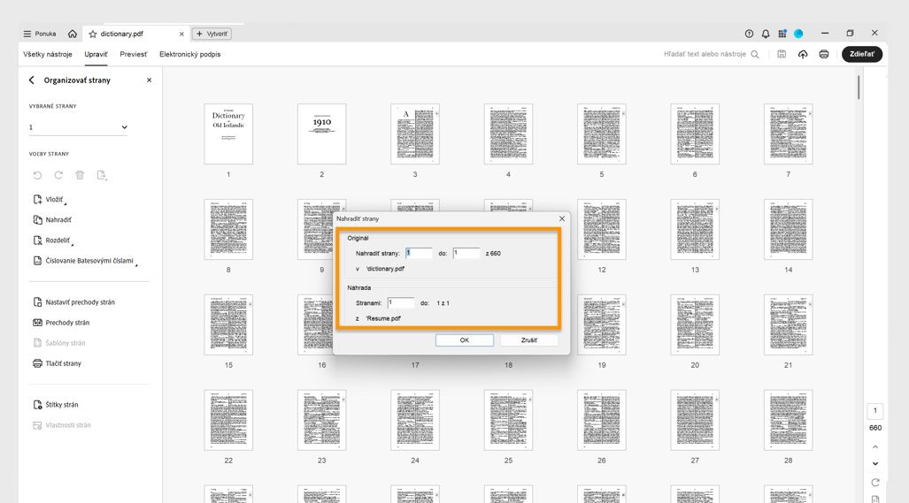This screenshot has height=503, width=909.
Task: Click the 'do' end page field
Action: pos(466,253)
